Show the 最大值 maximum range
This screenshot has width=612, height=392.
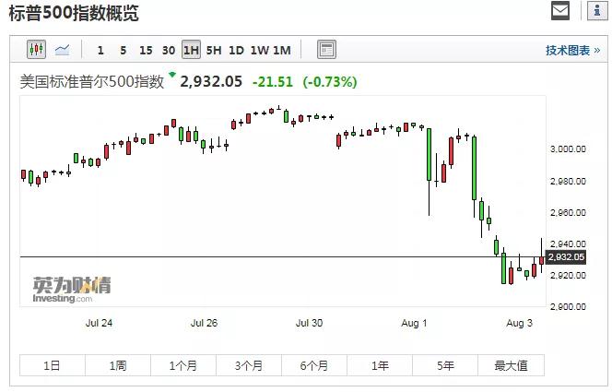[511, 365]
